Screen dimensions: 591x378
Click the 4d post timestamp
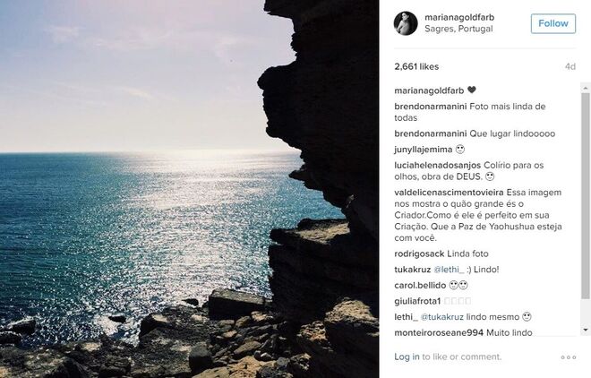[x=570, y=66]
